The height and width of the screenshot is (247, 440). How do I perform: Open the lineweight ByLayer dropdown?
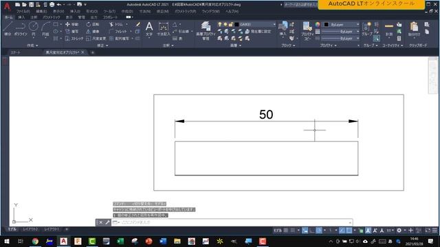pyautogui.click(x=341, y=32)
